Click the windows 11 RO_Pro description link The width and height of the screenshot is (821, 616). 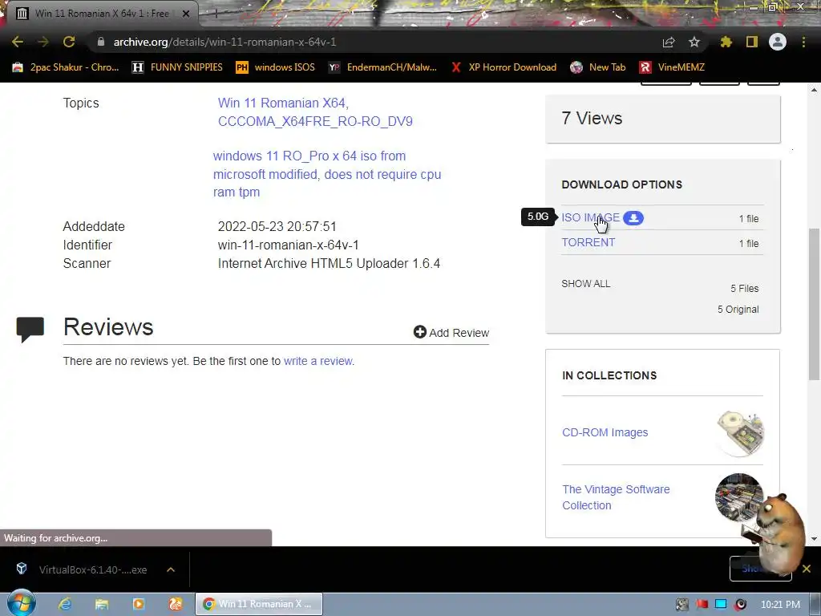click(327, 174)
